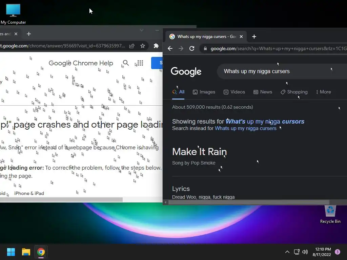Click the left window's address bar URL

click(x=63, y=46)
